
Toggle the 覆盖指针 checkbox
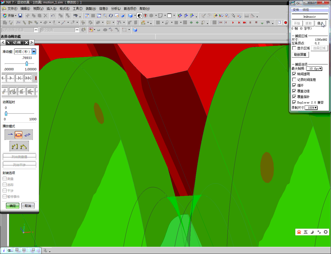pos(294,97)
